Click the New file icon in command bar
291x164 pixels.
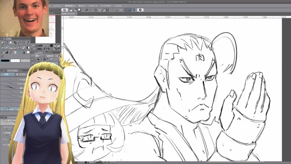pyautogui.click(x=71, y=10)
